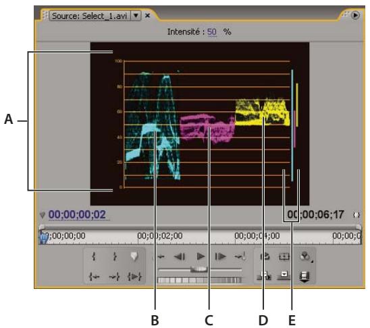Screen dimensions: 370x328
Task: Click the duration timecode 00;00;06;17
Action: tap(315, 214)
